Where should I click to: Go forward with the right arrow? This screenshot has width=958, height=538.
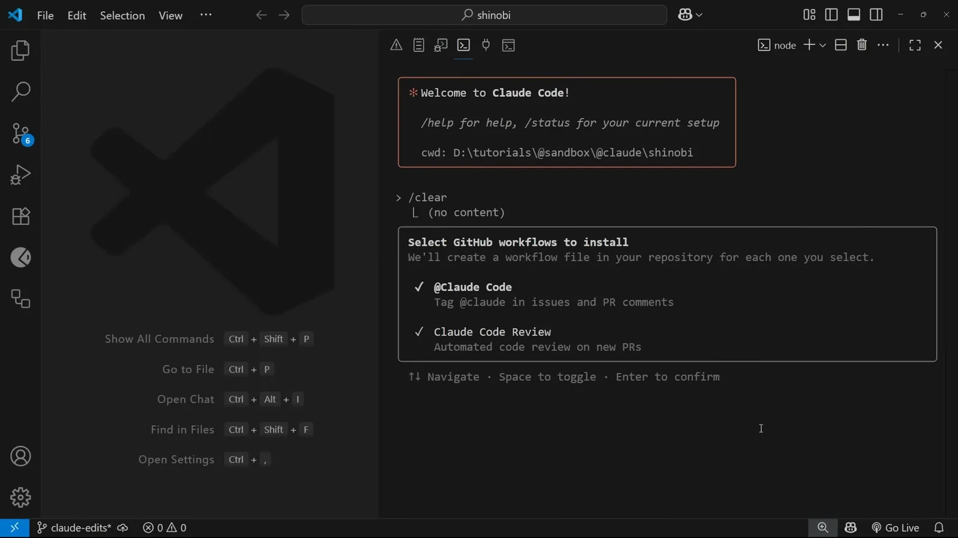(284, 16)
